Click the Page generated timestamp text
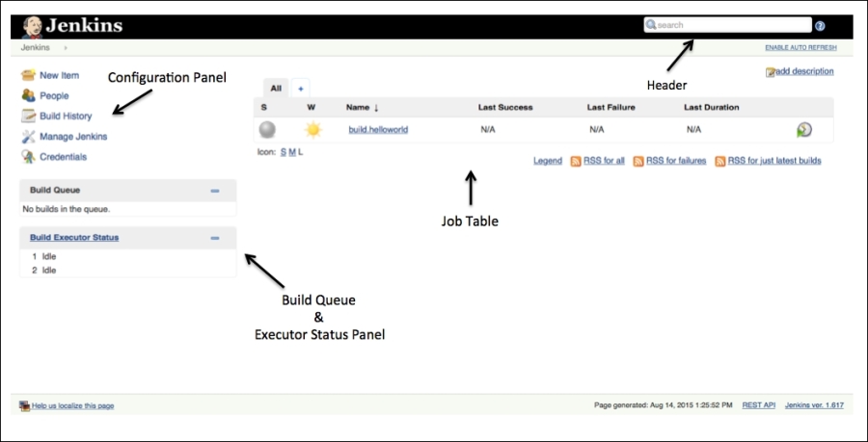The height and width of the screenshot is (442, 868). pyautogui.click(x=664, y=405)
